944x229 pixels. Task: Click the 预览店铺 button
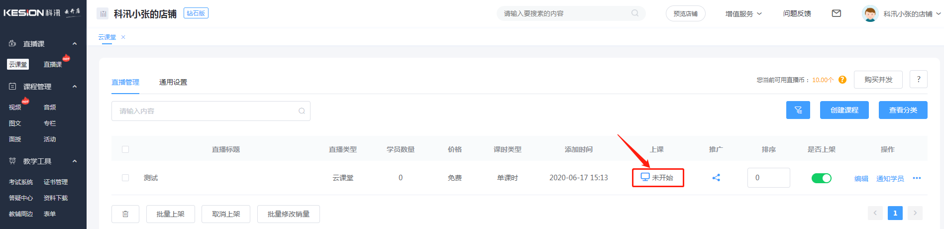point(686,13)
